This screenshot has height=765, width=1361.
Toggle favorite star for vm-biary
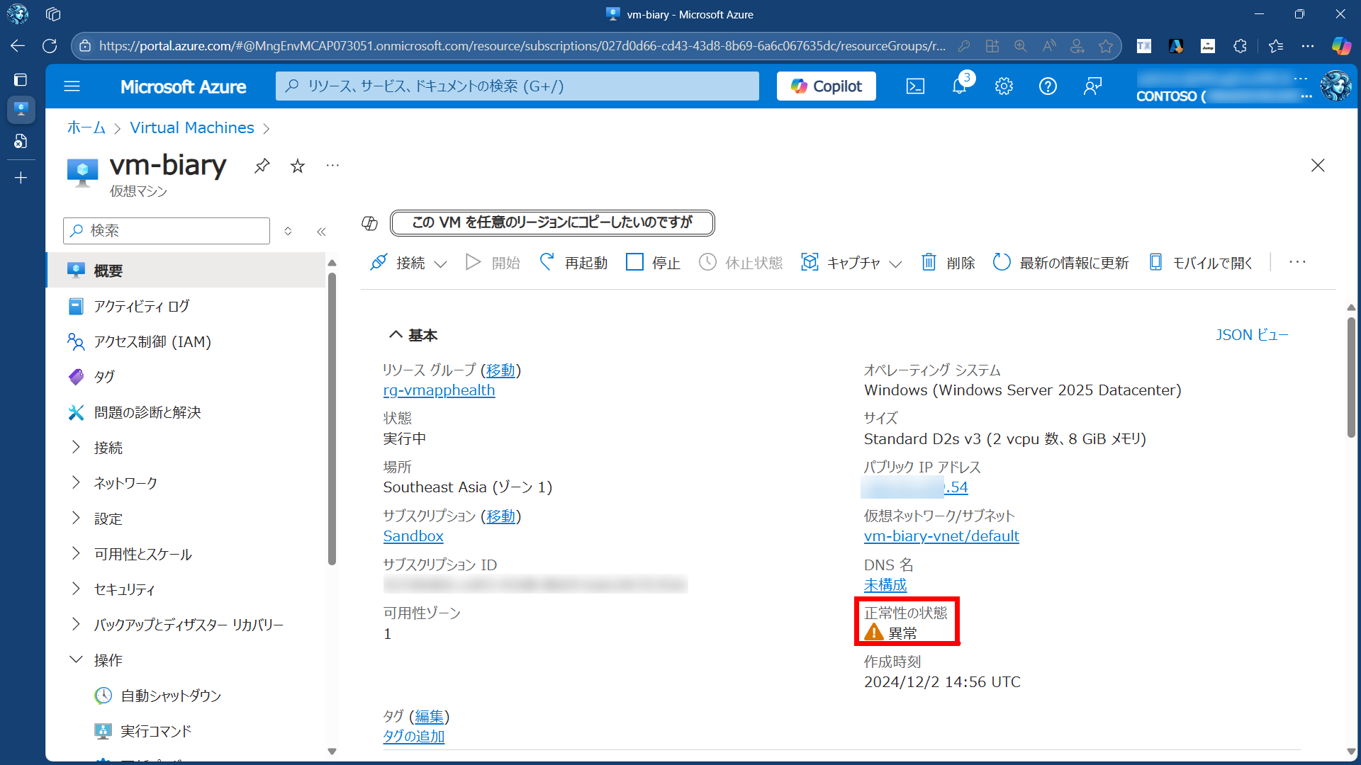pos(298,166)
